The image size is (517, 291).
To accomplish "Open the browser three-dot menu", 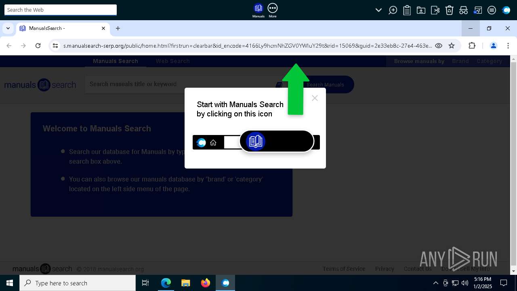I will (508, 46).
